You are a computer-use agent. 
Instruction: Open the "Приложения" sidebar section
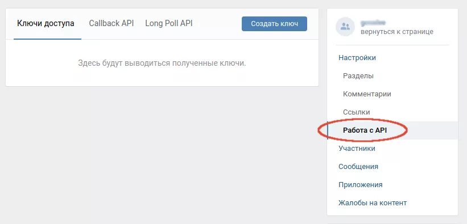tap(361, 185)
